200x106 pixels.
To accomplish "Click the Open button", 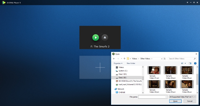I will [x=175, y=101].
